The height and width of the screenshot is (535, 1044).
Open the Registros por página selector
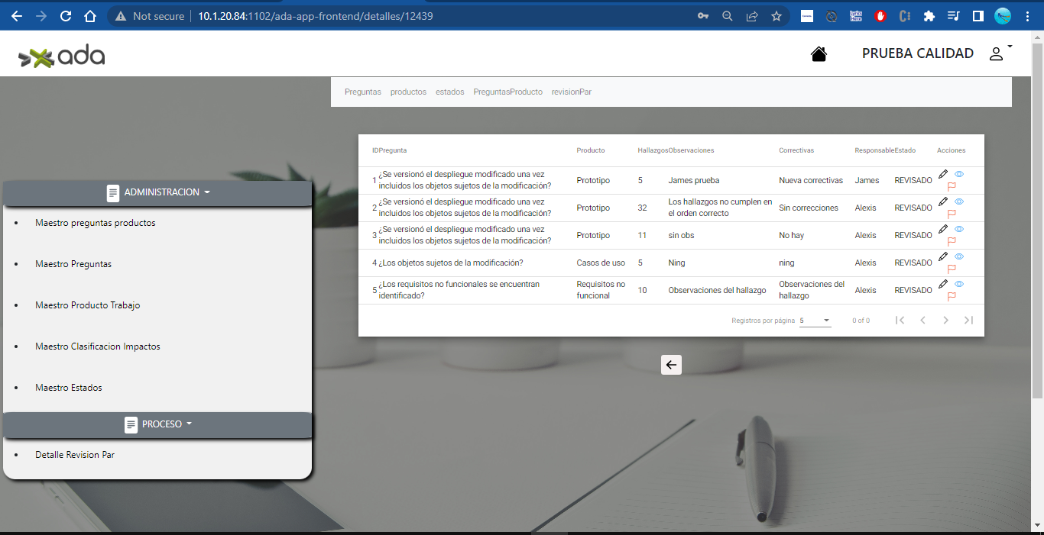tap(815, 321)
